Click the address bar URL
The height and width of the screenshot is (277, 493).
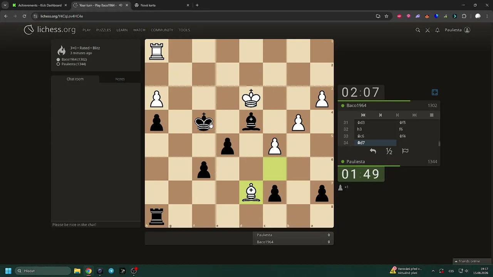point(62,16)
